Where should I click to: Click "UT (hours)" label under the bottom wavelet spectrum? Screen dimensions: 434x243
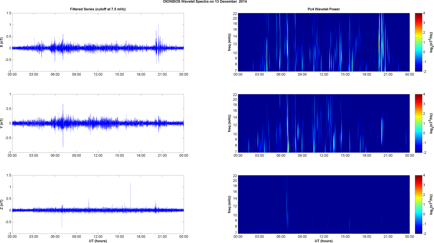point(324,241)
